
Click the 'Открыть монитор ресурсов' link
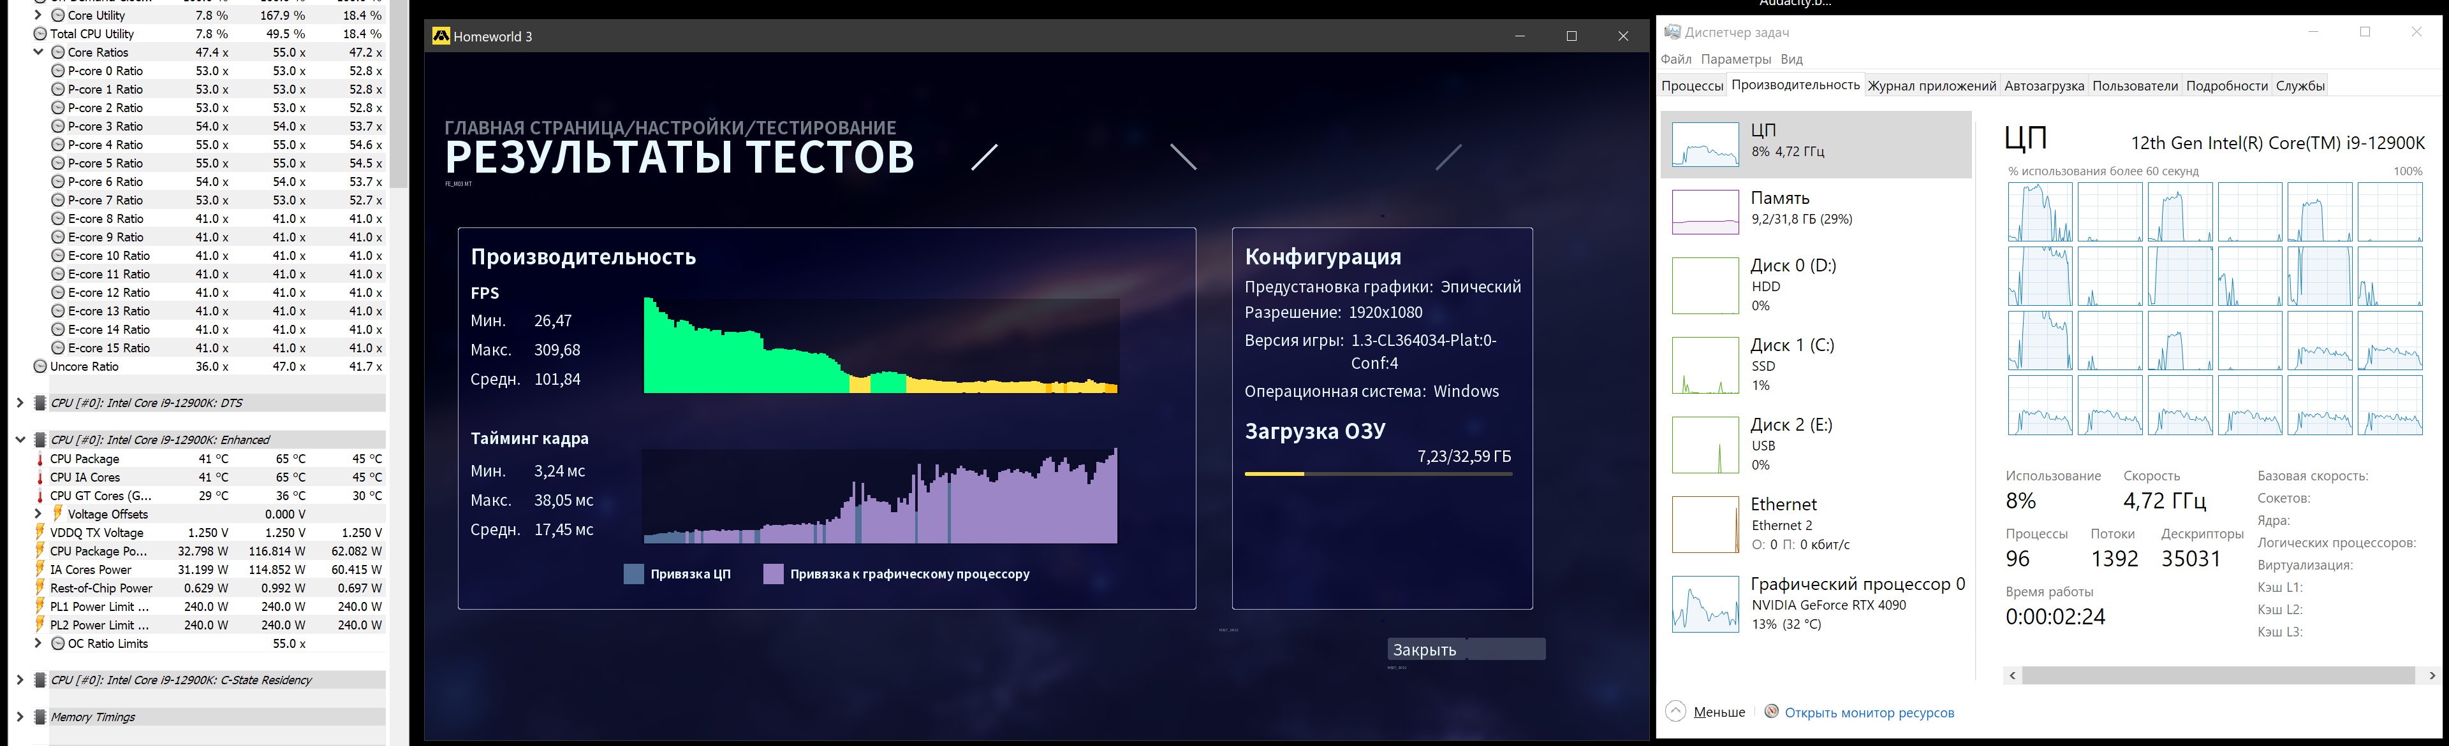[1869, 713]
